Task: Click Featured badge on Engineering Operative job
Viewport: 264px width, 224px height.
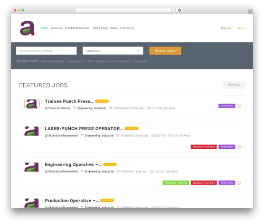Action: click(110, 164)
